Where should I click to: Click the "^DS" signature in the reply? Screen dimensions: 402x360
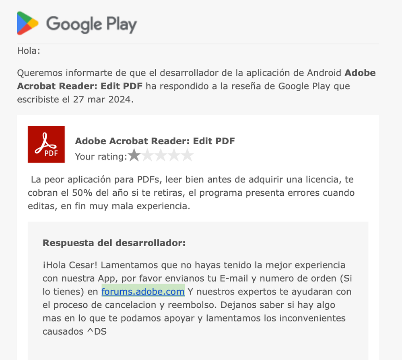(97, 331)
